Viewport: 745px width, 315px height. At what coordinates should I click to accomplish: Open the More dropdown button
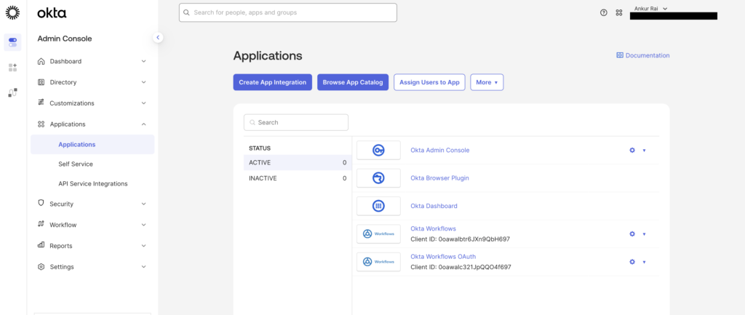487,82
